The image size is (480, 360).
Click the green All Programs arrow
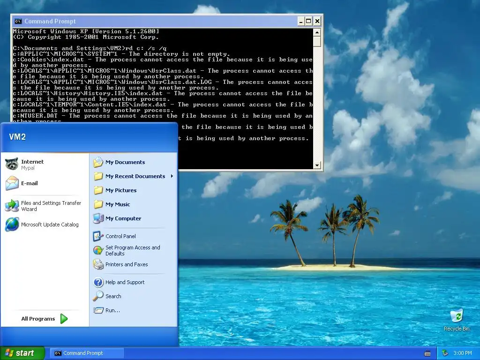[x=64, y=319]
